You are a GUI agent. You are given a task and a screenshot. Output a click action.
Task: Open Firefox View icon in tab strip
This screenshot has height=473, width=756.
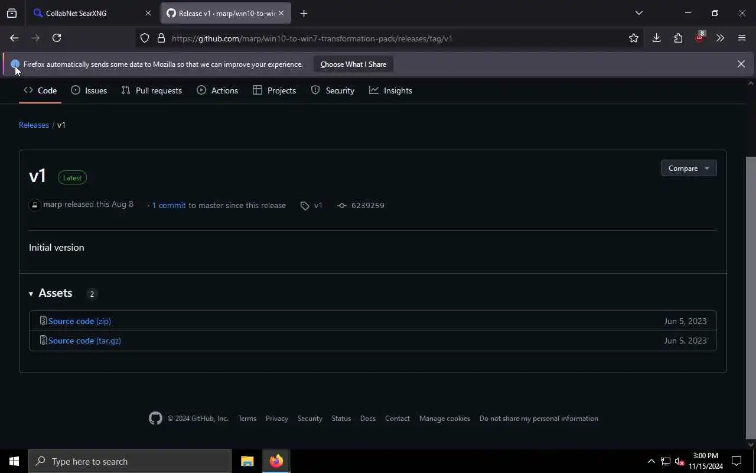[12, 13]
